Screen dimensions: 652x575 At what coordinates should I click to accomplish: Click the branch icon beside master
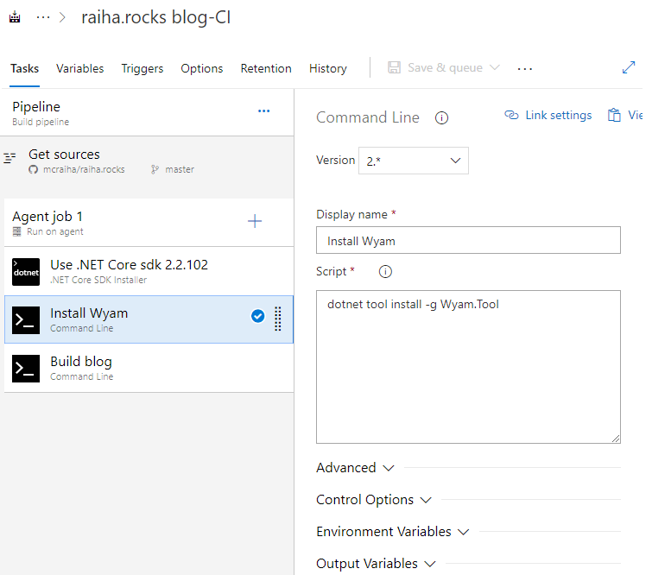pyautogui.click(x=155, y=169)
